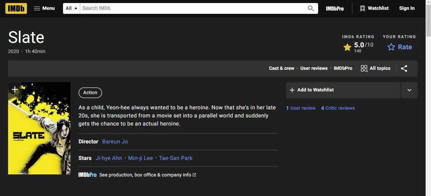Rate this title with the star button
This screenshot has height=196, width=431.
(x=400, y=47)
